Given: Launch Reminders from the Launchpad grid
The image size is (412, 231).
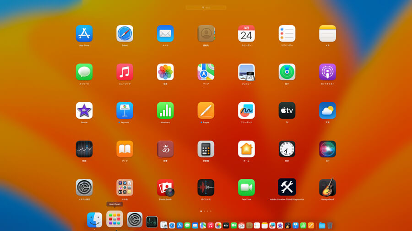Looking at the screenshot, I should pyautogui.click(x=287, y=33).
